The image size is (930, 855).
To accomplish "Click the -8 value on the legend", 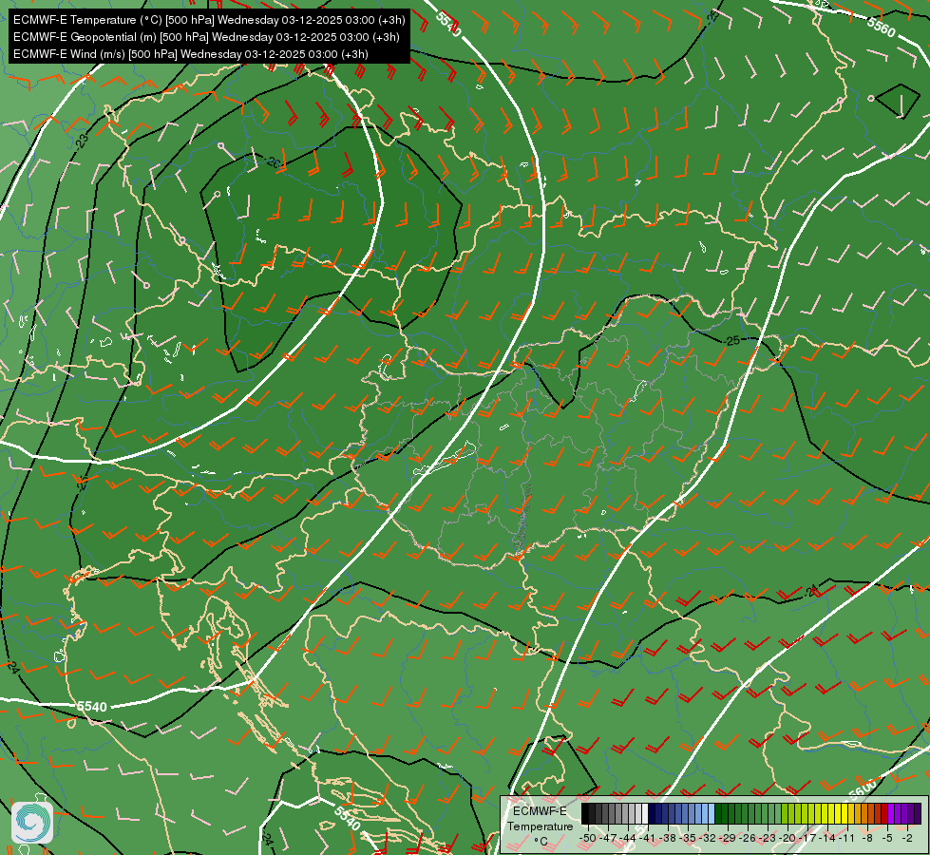I will [x=867, y=839].
